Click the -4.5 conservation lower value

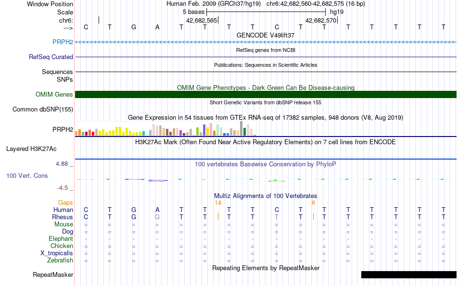point(63,188)
